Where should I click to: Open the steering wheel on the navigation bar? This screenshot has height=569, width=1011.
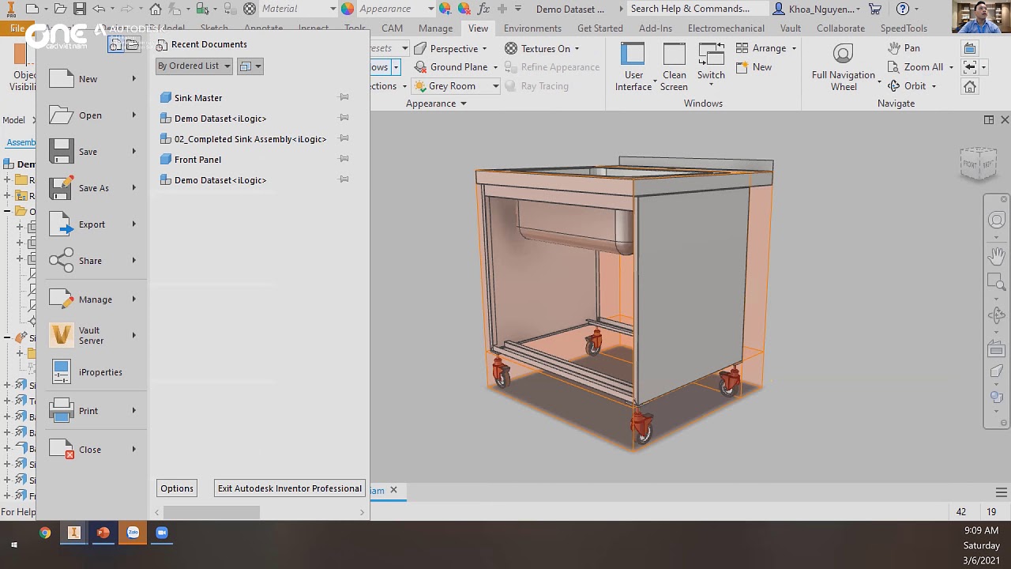click(x=997, y=220)
